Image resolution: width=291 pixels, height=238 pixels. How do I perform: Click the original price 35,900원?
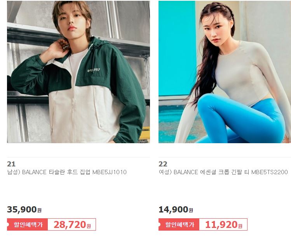click(24, 209)
